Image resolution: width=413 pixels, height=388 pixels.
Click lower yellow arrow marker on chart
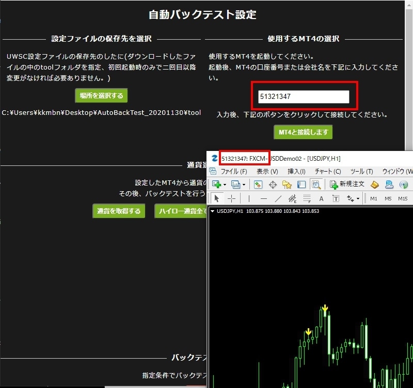click(x=308, y=332)
